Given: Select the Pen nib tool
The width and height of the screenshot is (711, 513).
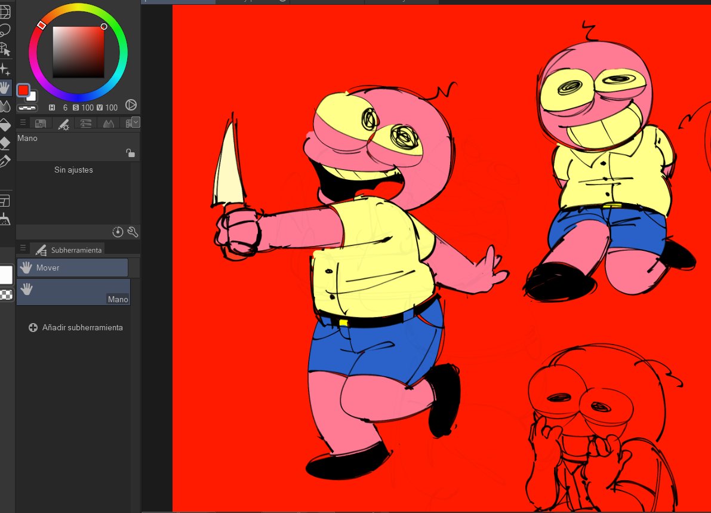Looking at the screenshot, I should pyautogui.click(x=5, y=161).
